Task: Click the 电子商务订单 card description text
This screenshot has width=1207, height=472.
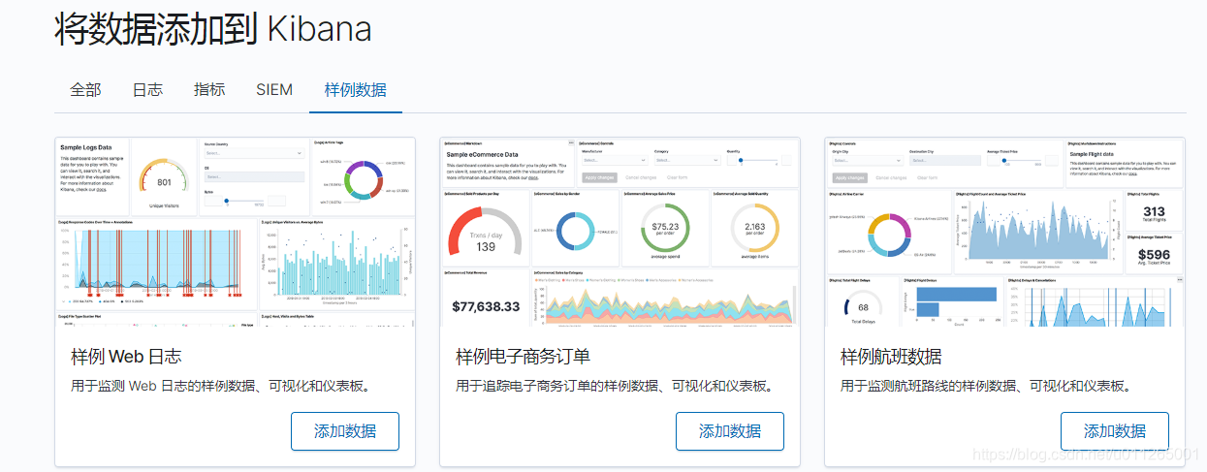Action: tap(616, 386)
